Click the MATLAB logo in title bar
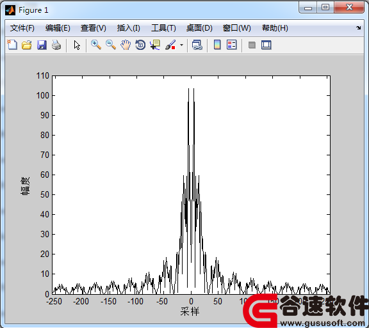The image size is (369, 328). tap(10, 10)
